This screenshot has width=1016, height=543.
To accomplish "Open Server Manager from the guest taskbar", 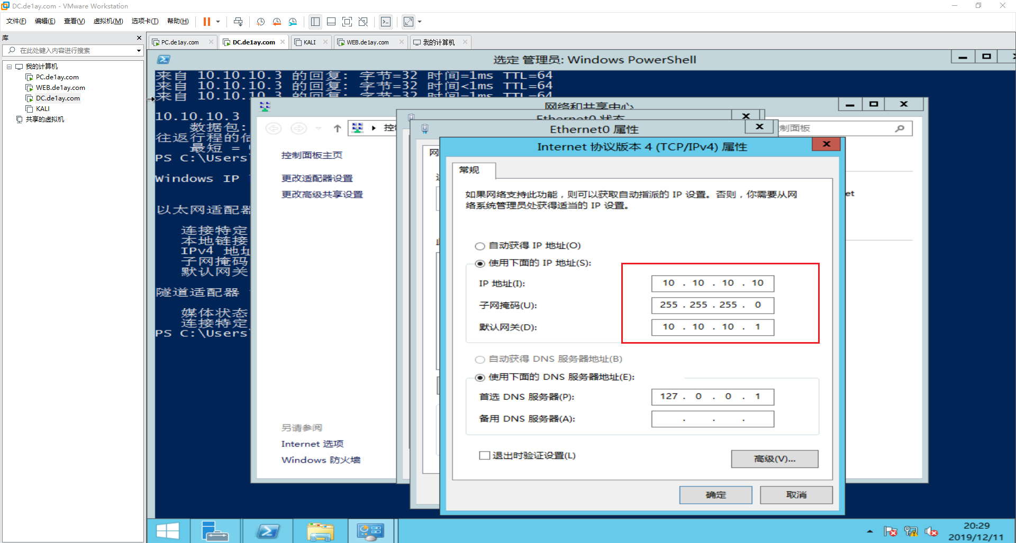I will [x=214, y=531].
